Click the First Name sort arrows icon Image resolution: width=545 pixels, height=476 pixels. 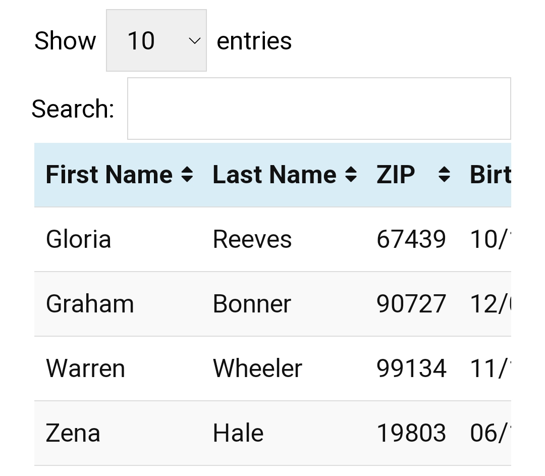coord(187,175)
